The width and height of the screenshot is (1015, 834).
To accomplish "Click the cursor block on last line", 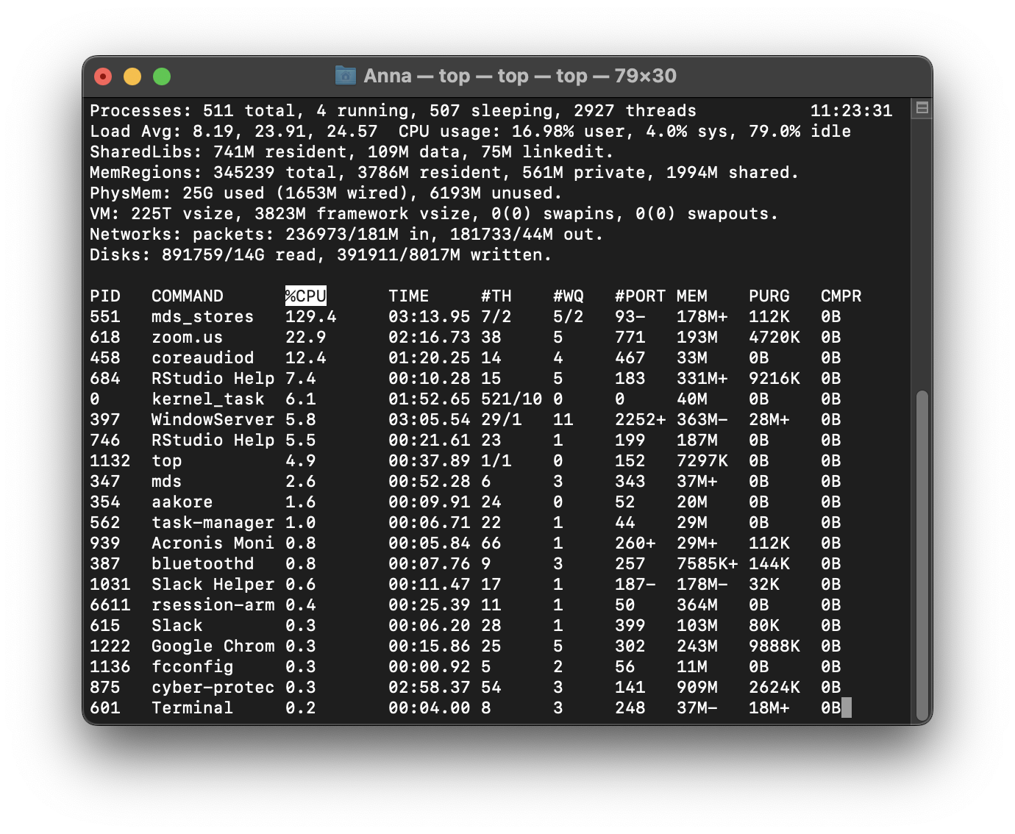I will coord(846,708).
